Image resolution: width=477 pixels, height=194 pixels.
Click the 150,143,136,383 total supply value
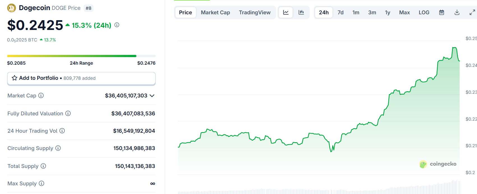pyautogui.click(x=135, y=166)
